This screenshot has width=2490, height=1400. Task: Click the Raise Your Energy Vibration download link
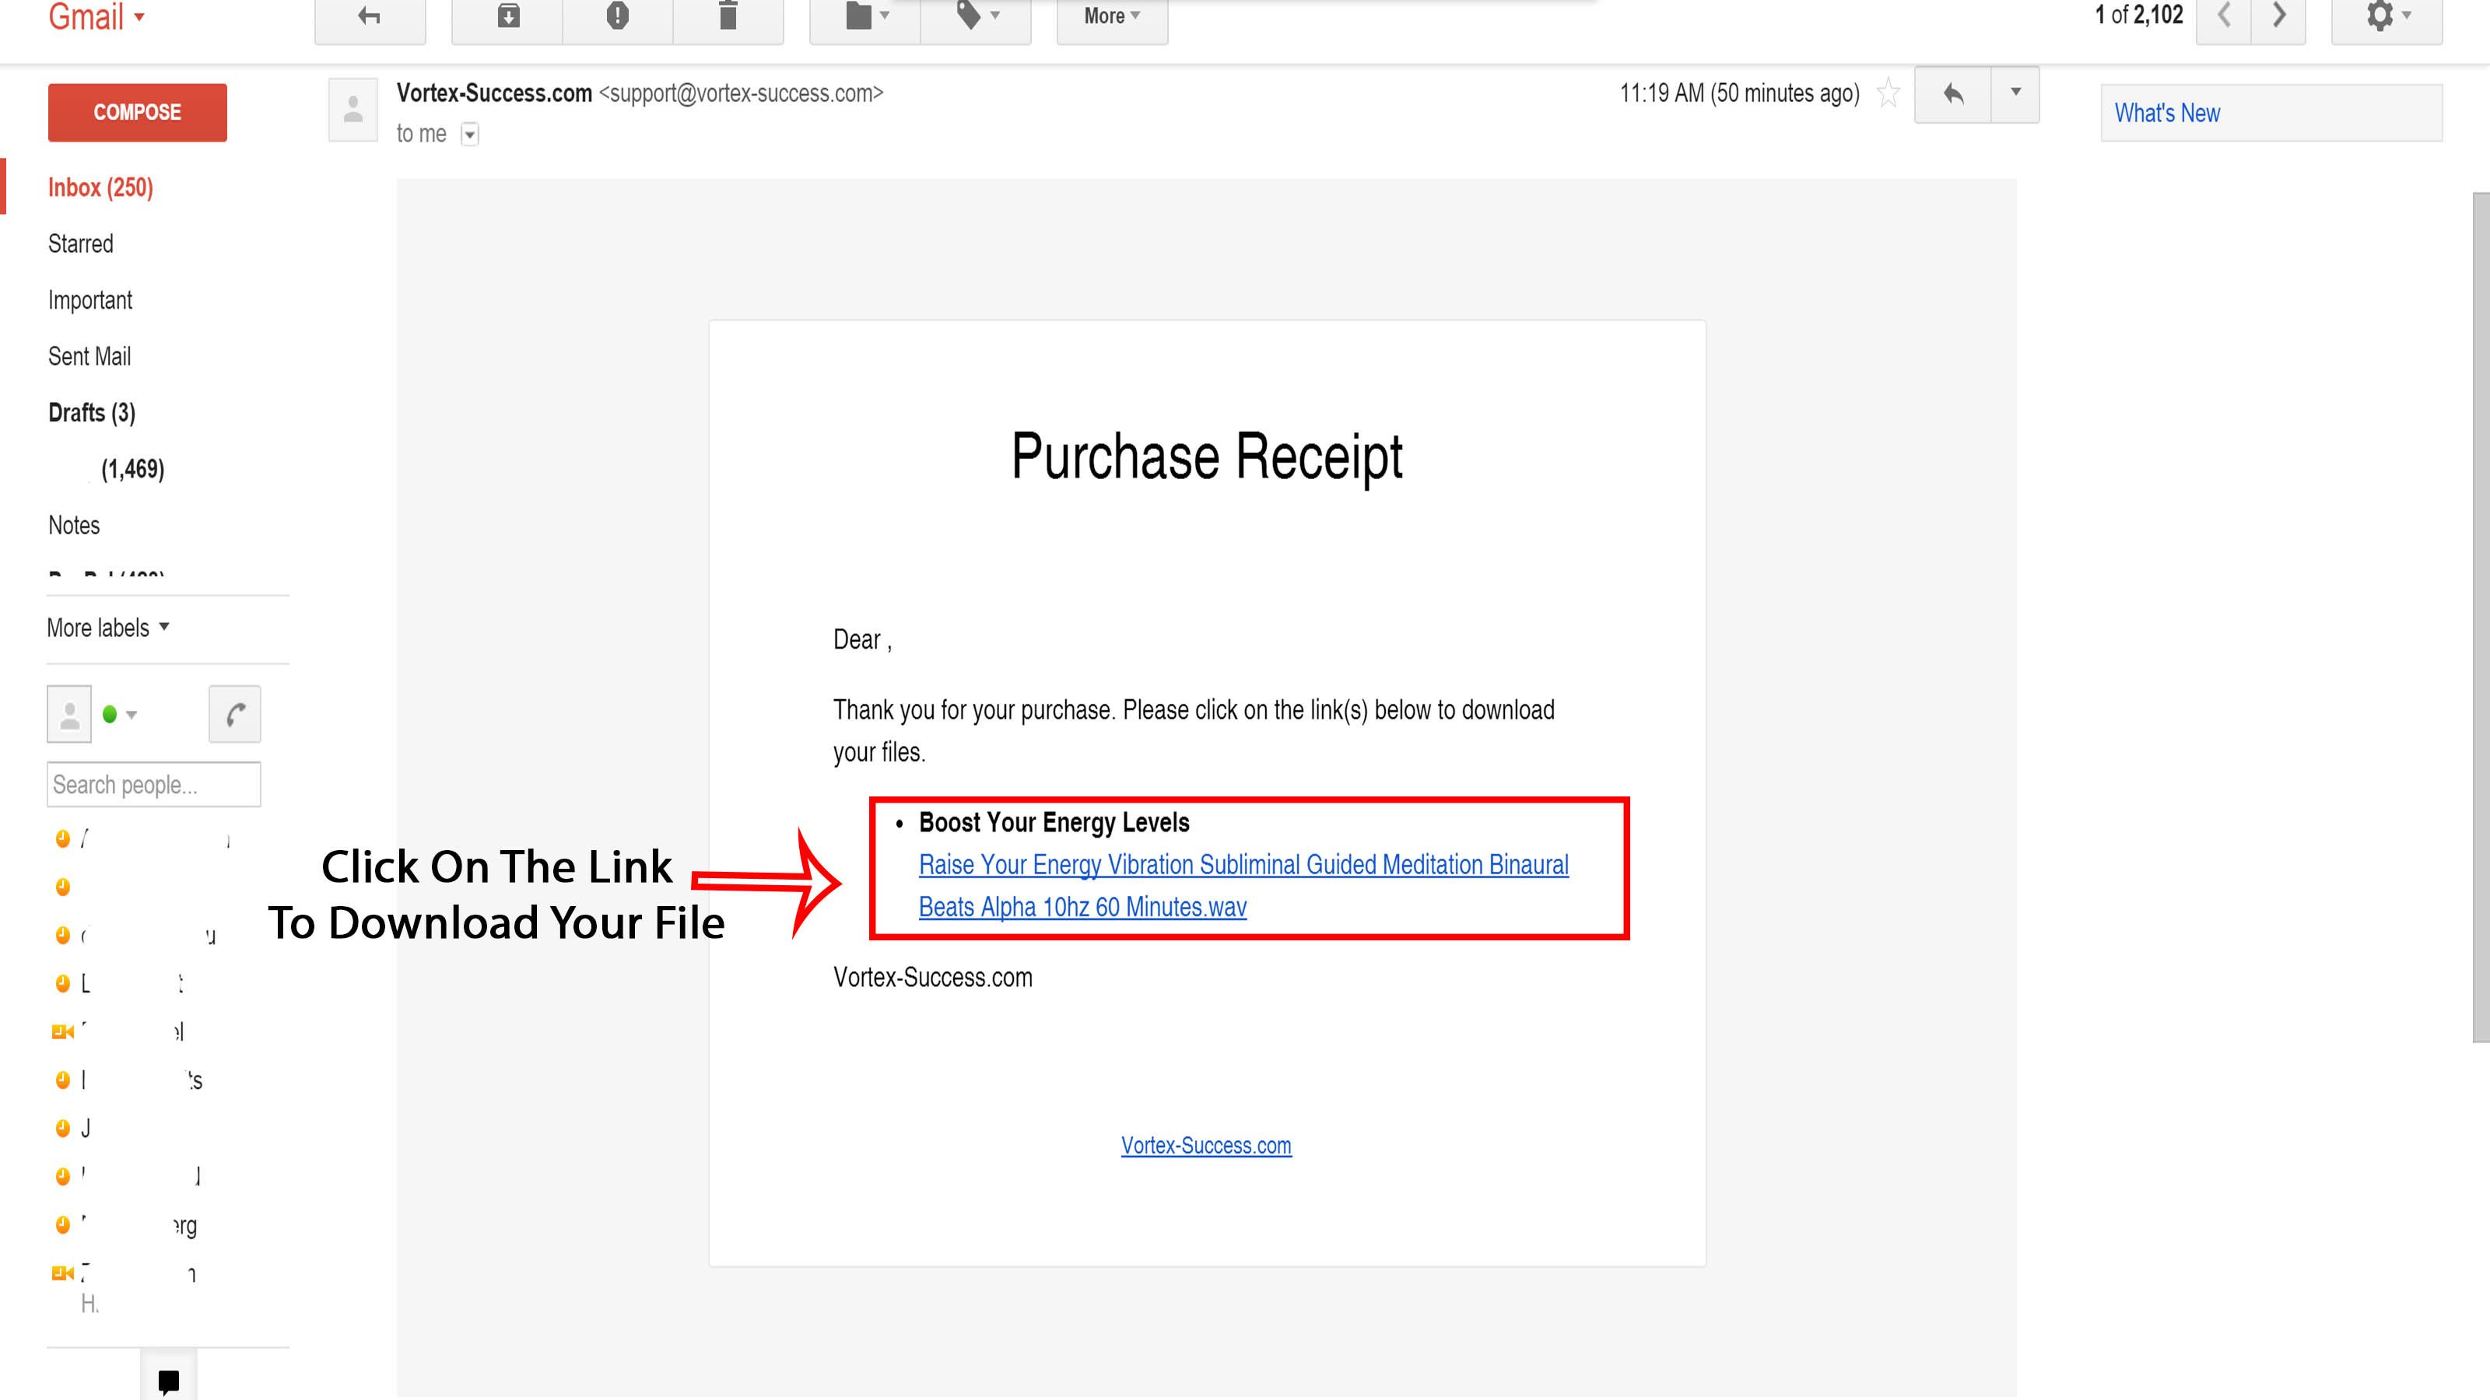[1243, 886]
